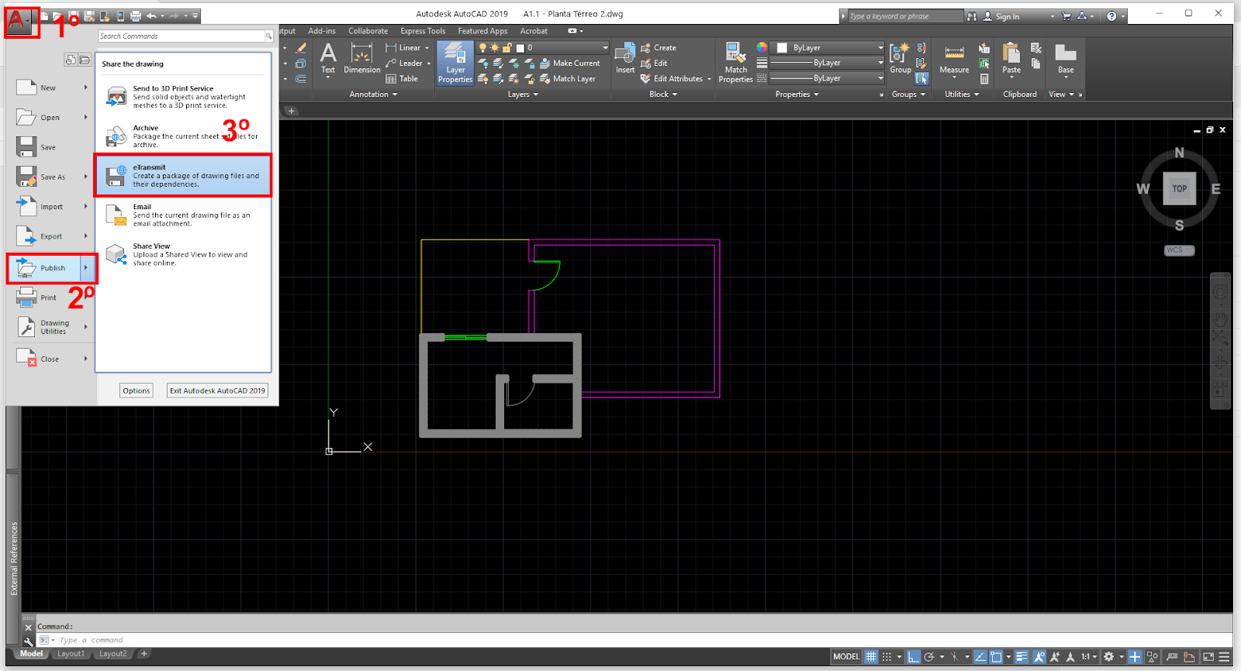Toggle layer on/off lightbulb icon
The height and width of the screenshot is (671, 1241).
482,48
